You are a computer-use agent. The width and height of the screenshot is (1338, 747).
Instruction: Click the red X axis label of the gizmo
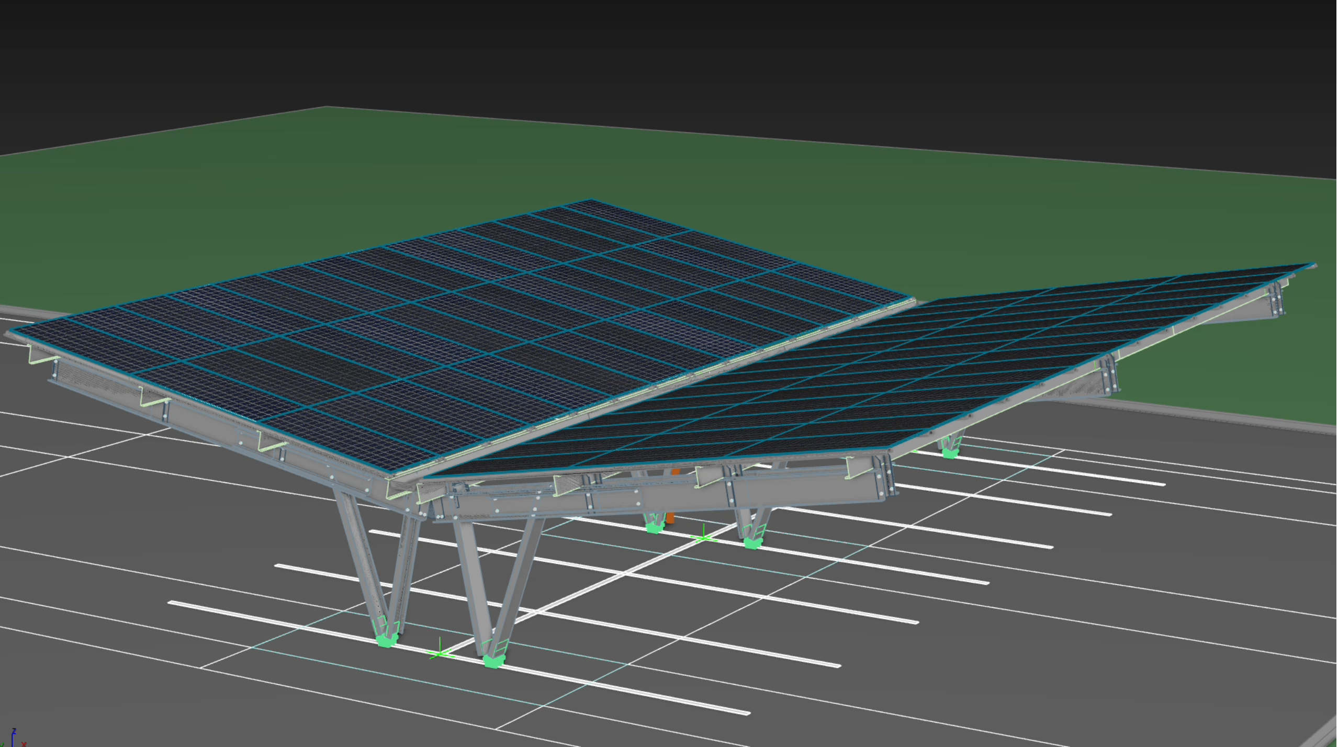coord(24,744)
